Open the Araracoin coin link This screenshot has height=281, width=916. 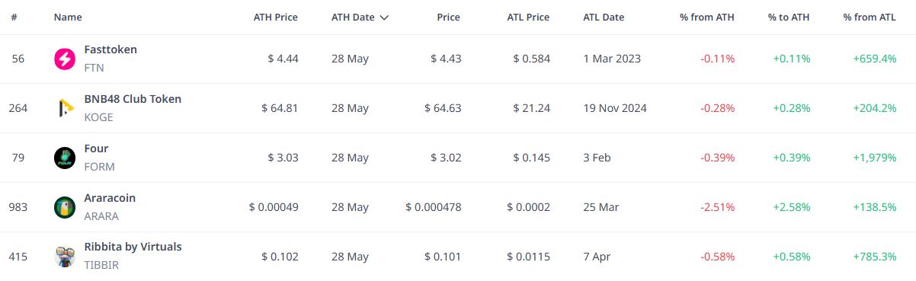pyautogui.click(x=110, y=198)
